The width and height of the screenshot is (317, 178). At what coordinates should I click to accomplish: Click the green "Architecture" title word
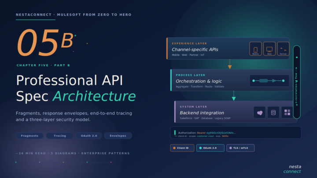point(94,96)
